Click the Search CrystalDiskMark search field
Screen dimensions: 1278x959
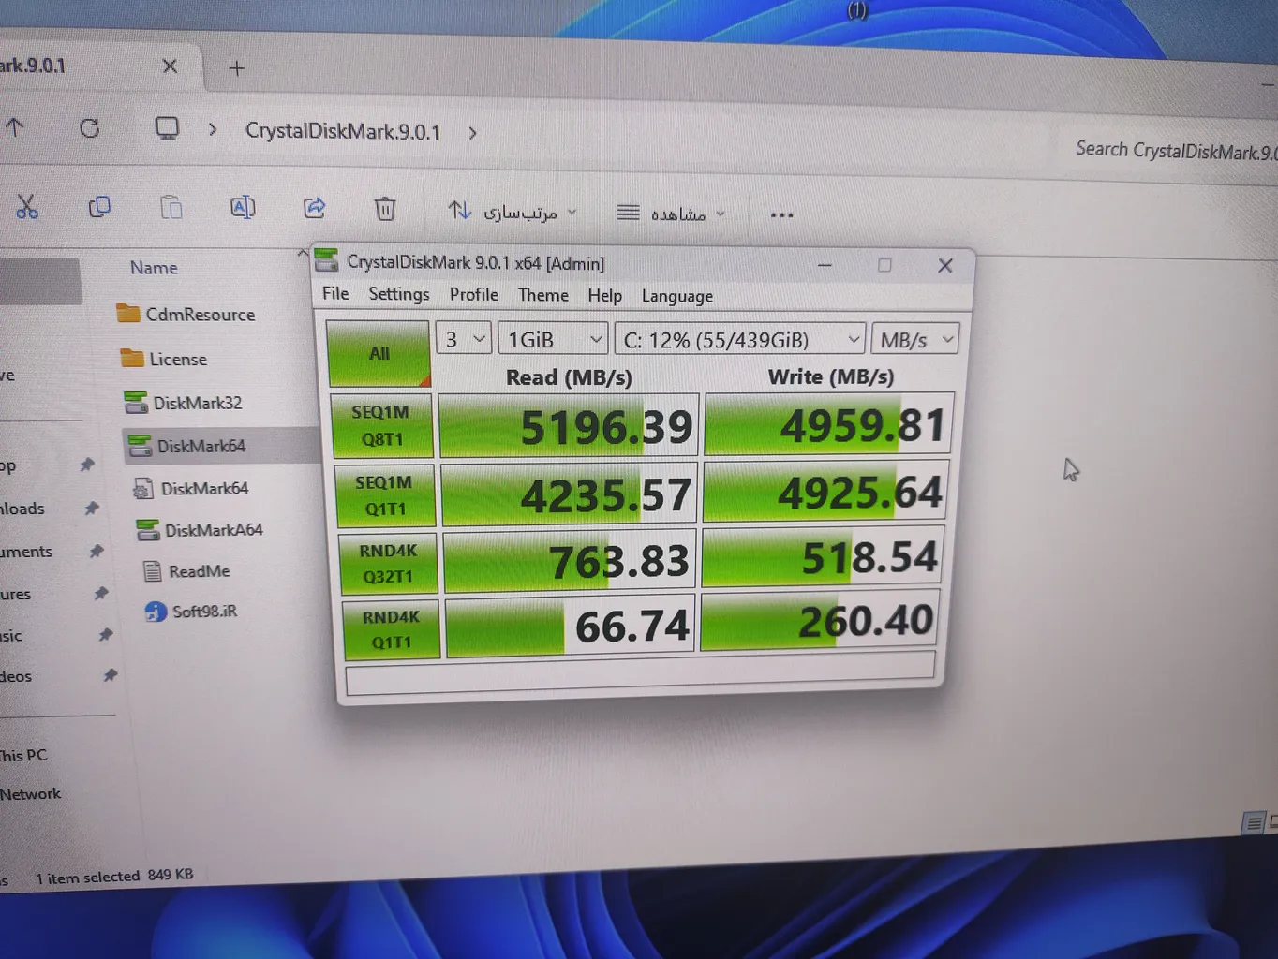pos(1173,151)
